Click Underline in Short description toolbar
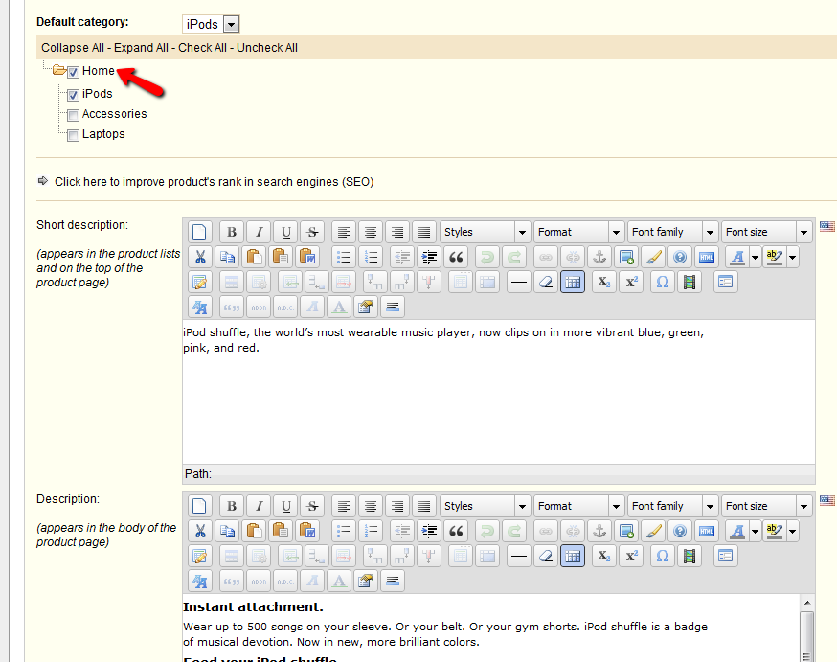 [286, 232]
